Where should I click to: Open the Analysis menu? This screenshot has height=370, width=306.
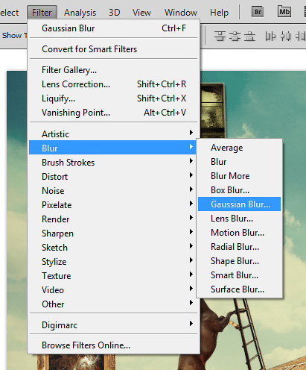click(x=80, y=13)
